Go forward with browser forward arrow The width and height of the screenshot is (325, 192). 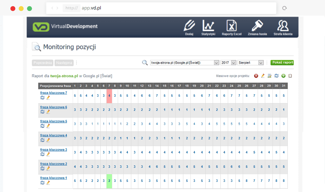click(58, 8)
